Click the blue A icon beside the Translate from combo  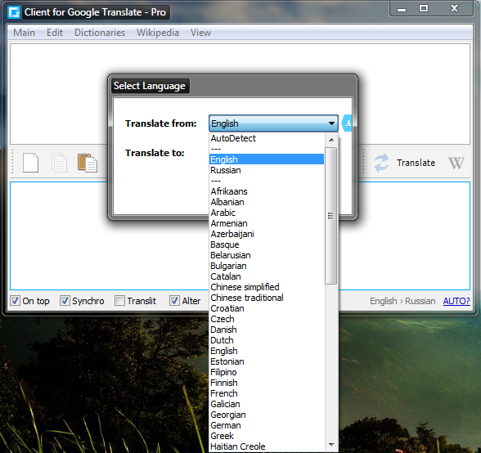347,123
